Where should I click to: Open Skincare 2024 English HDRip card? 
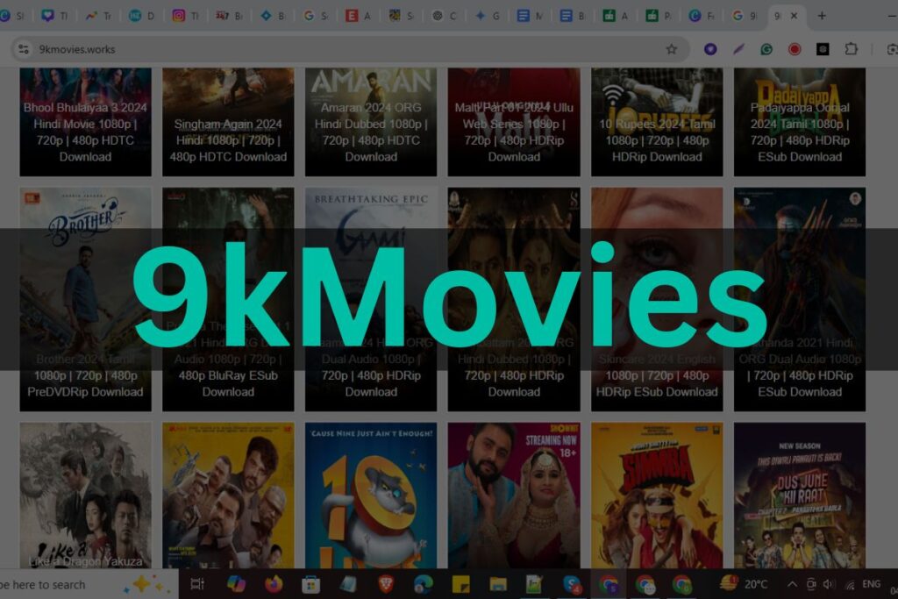657,299
